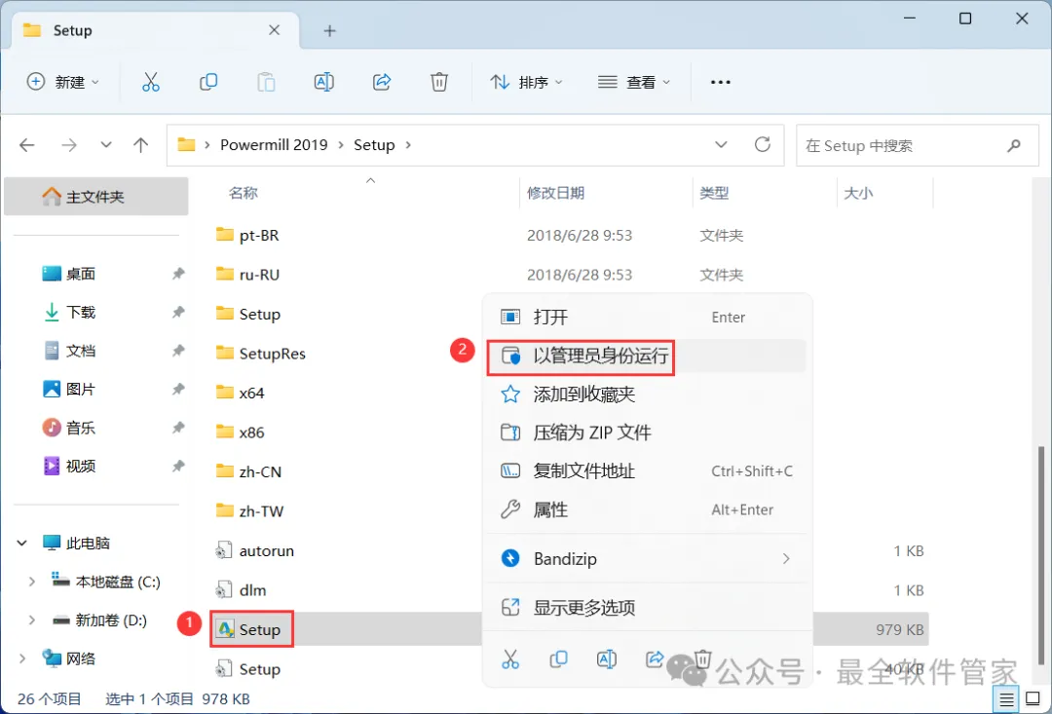The width and height of the screenshot is (1052, 714).
Task: Add a new tab with the plus button
Action: click(329, 31)
